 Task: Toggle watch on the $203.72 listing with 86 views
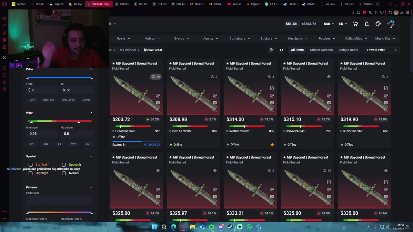point(156,77)
